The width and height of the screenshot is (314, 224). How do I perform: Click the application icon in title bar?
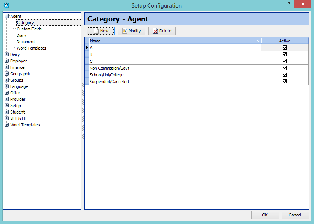coord(6,5)
